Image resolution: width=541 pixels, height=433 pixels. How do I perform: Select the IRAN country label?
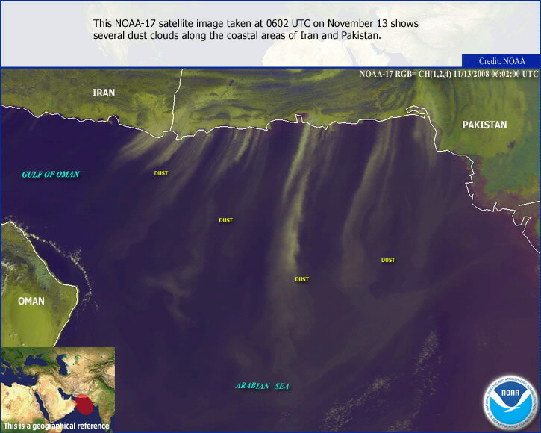(104, 93)
